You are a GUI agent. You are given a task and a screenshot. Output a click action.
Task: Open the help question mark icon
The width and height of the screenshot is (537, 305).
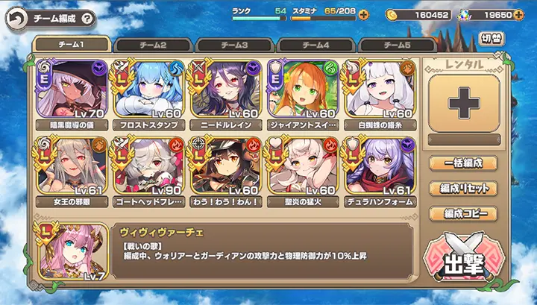87,19
